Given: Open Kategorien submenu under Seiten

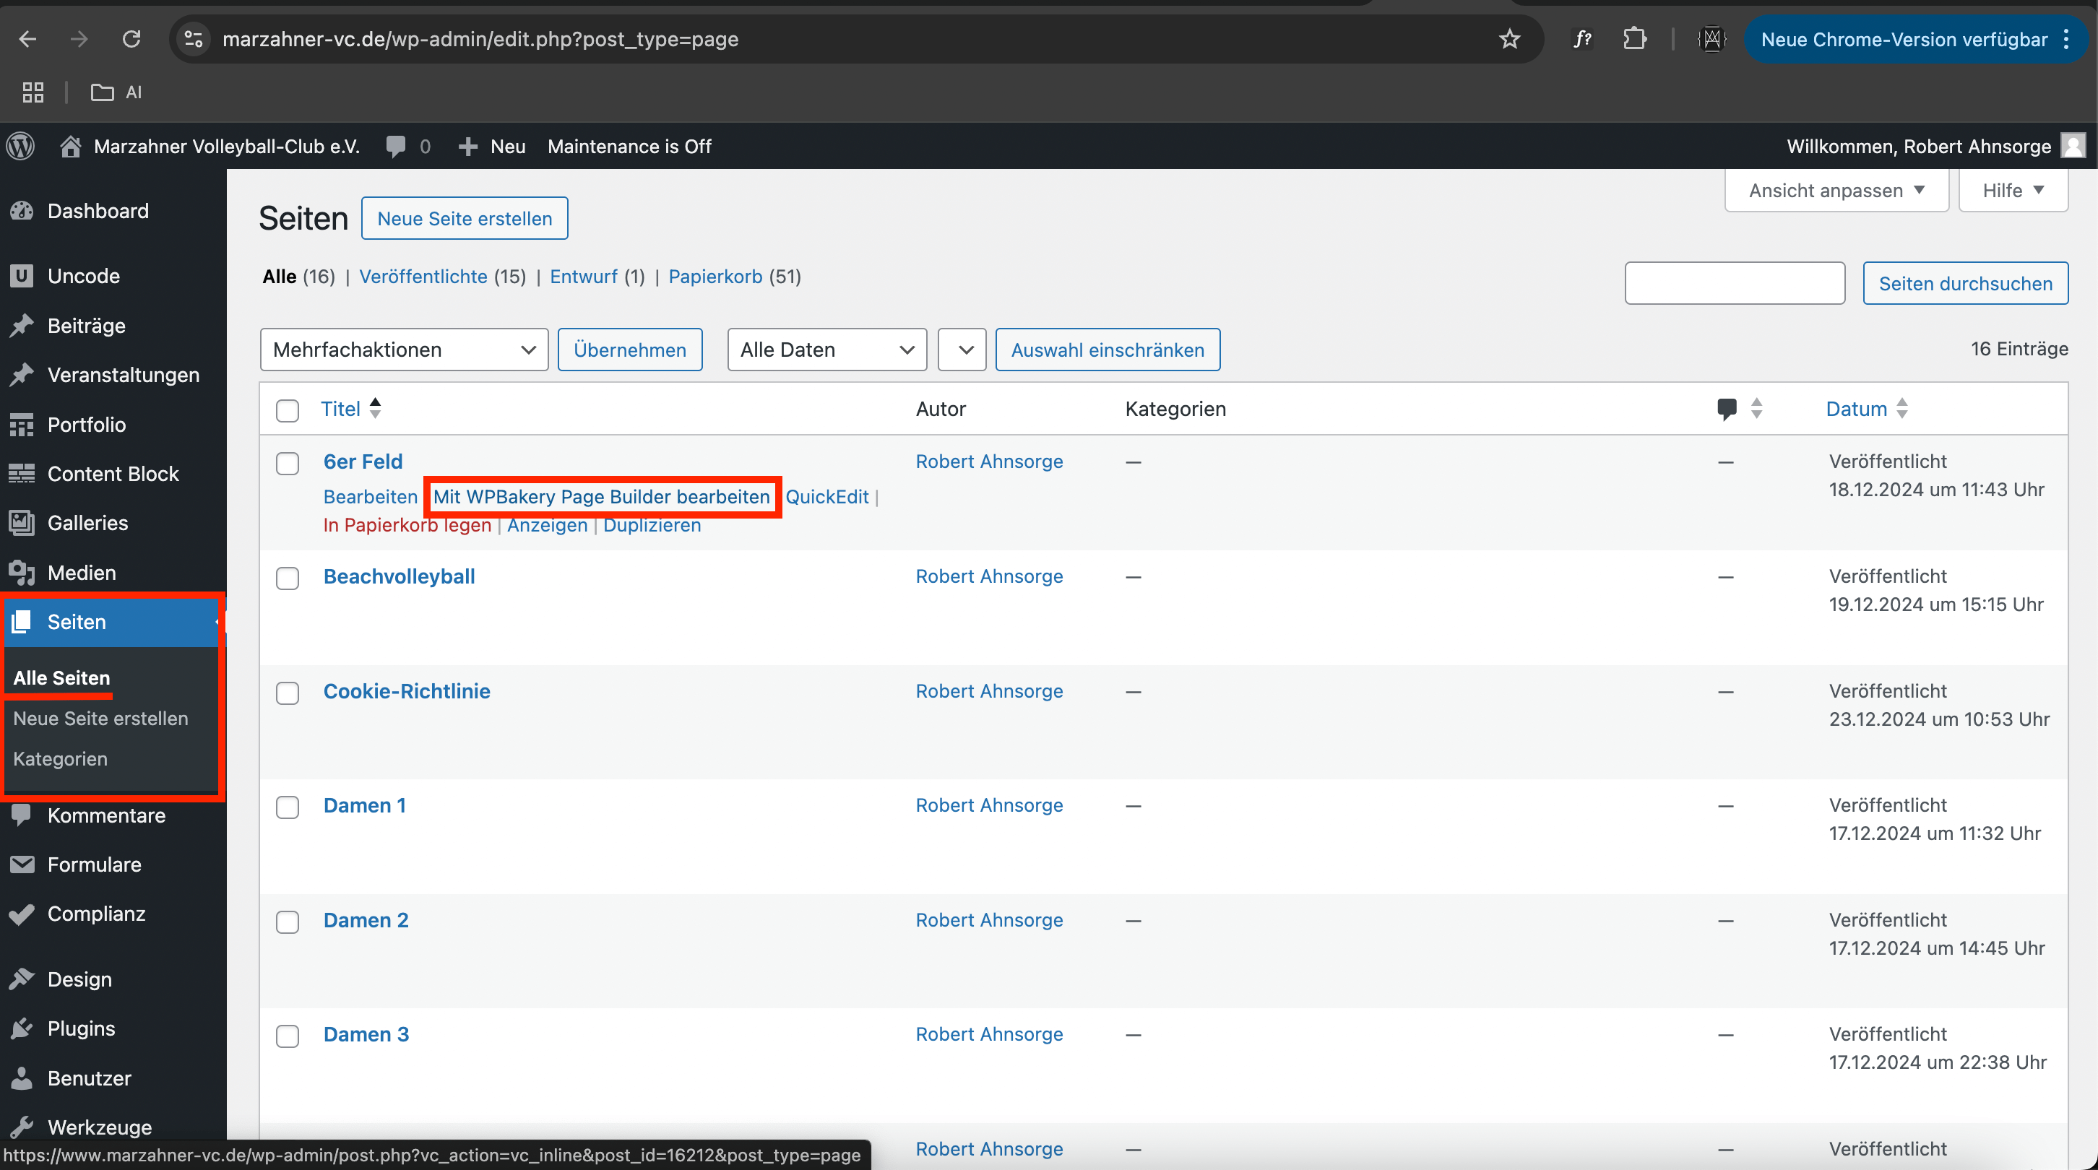Looking at the screenshot, I should (60, 759).
